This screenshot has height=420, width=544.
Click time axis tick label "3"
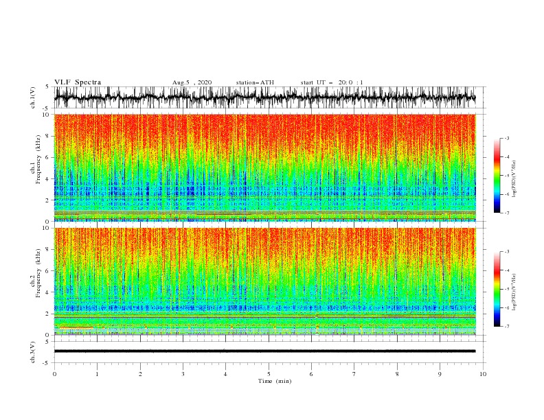tap(183, 374)
